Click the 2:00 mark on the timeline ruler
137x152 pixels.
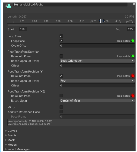point(34,21)
